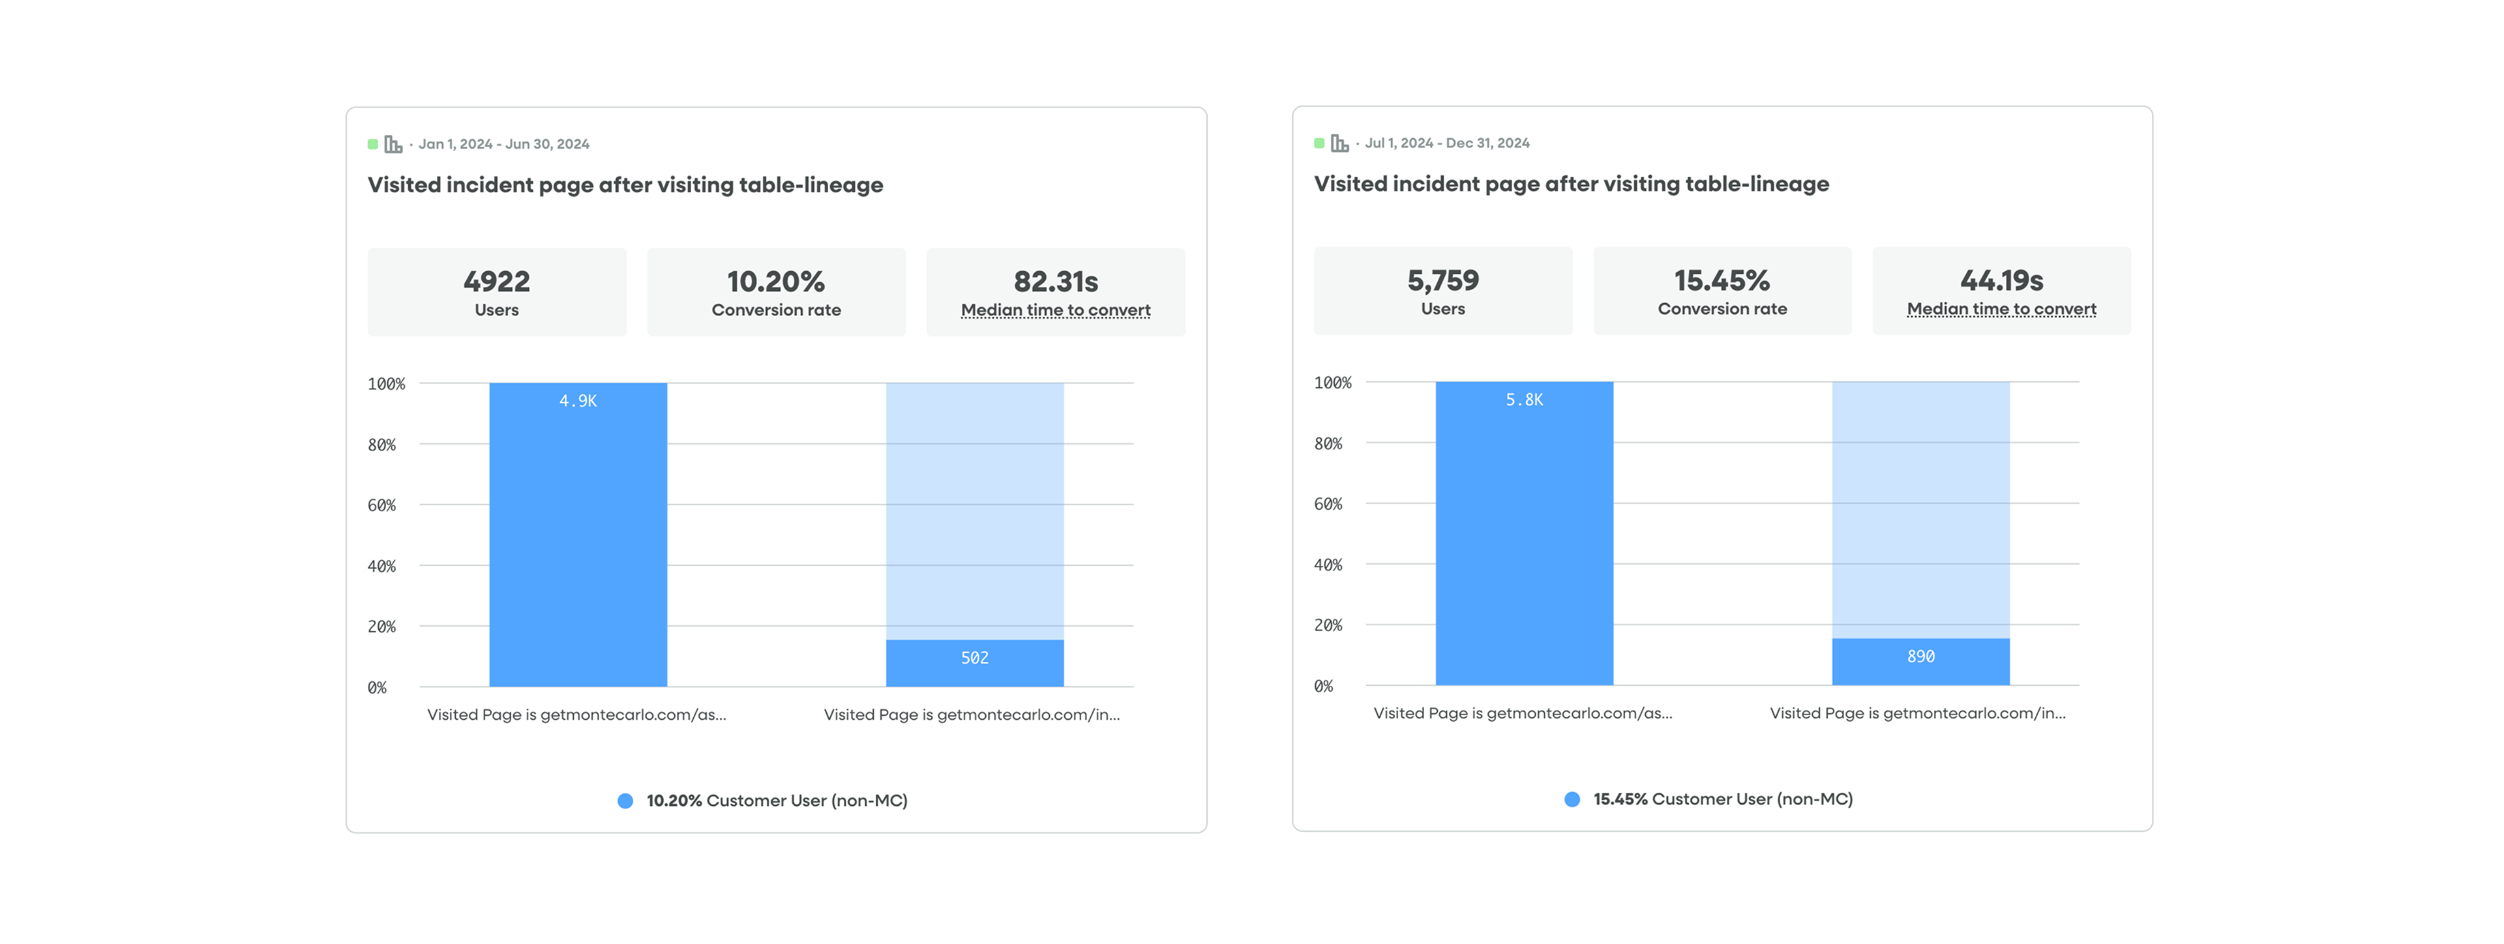Image resolution: width=2504 pixels, height=944 pixels.
Task: Click the '15.45% Customer User (non-MC)' legend label
Action: coord(1723,799)
